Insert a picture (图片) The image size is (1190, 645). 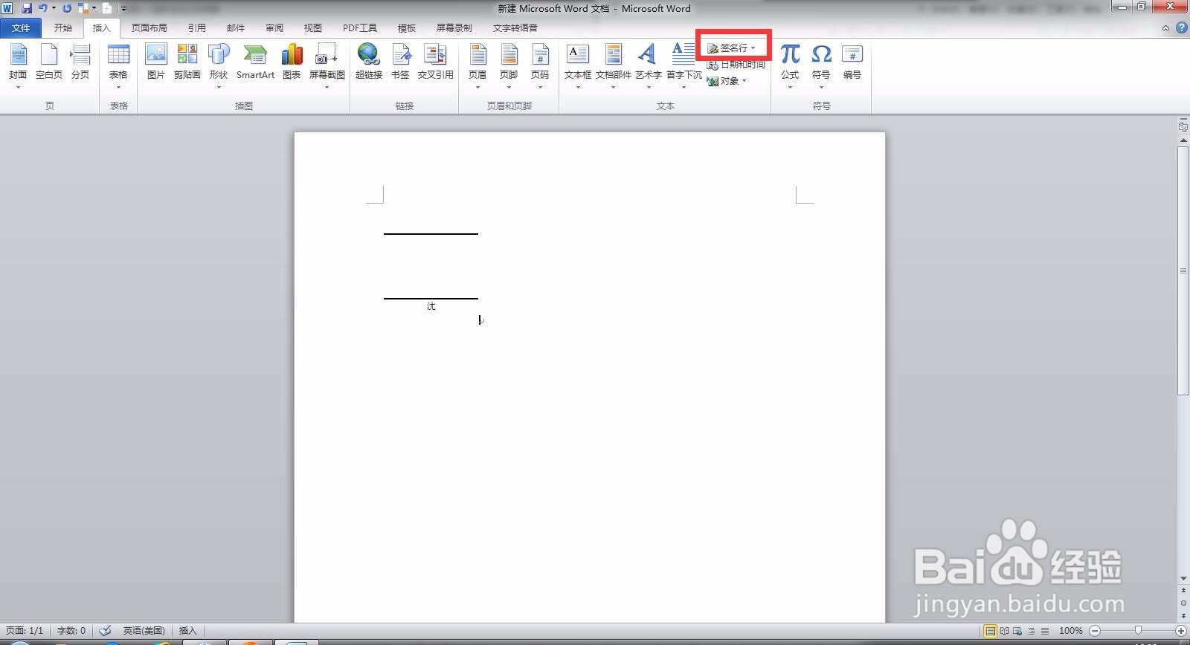coord(156,62)
